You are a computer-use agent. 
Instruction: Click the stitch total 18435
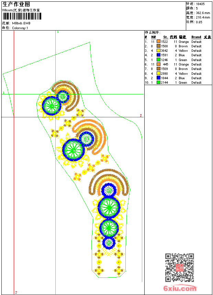pos(200,4)
